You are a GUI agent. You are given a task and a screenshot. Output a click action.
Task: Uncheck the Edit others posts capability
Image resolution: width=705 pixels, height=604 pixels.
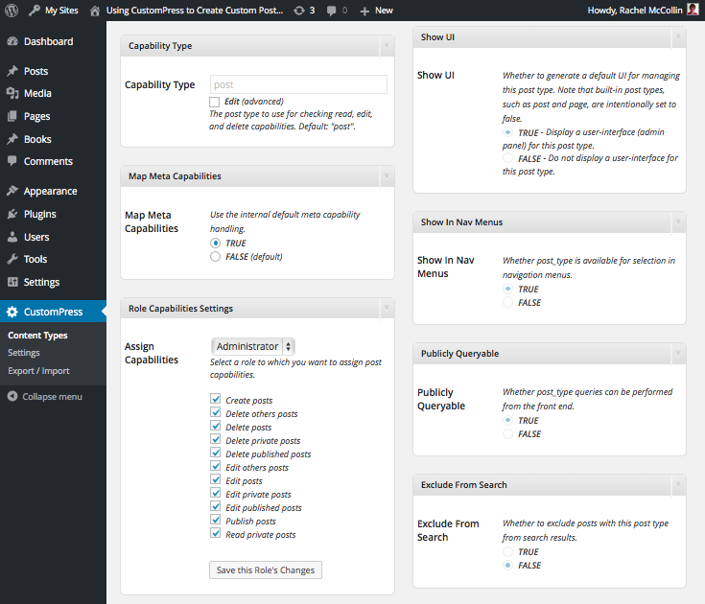pos(216,467)
